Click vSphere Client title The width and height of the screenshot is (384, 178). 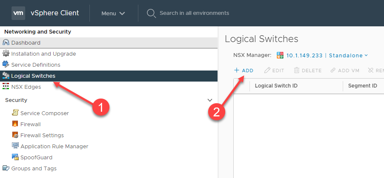55,13
